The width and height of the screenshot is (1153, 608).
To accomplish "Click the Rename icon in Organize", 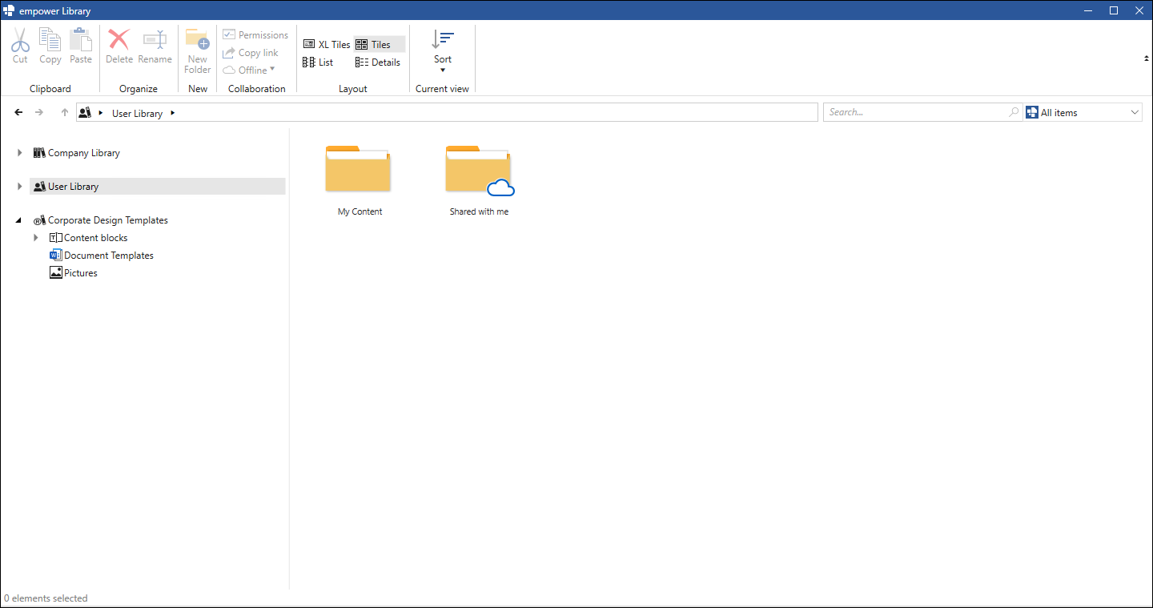I will (x=155, y=39).
